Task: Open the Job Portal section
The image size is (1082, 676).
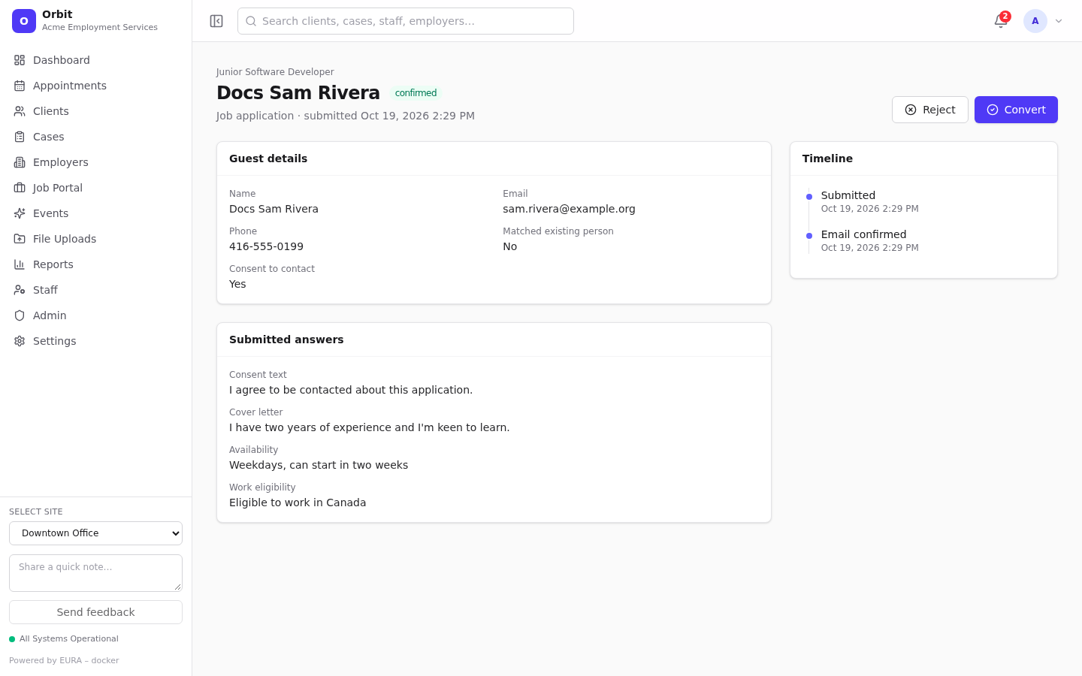Action: click(95, 188)
